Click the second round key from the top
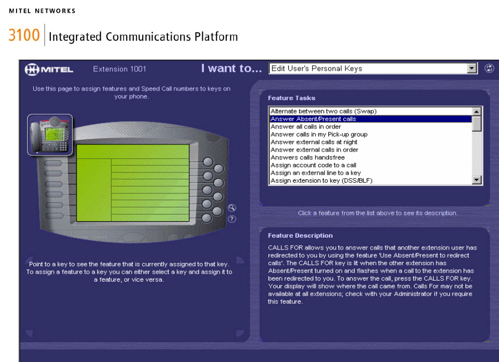Viewport: 499px width, 362px height. coord(218,169)
